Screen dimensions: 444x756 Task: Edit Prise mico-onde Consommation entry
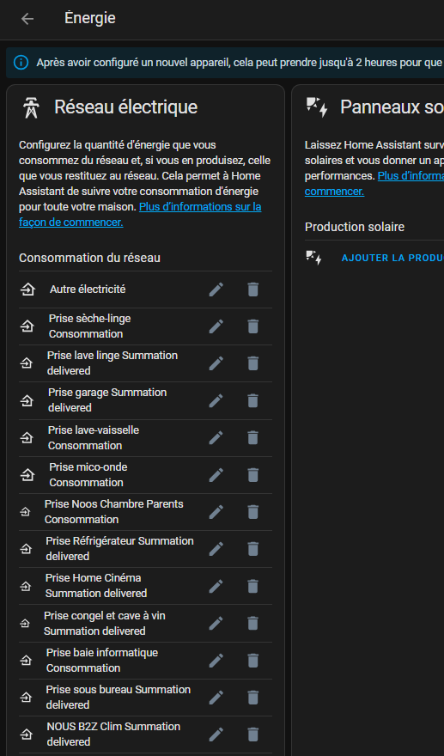click(x=216, y=475)
